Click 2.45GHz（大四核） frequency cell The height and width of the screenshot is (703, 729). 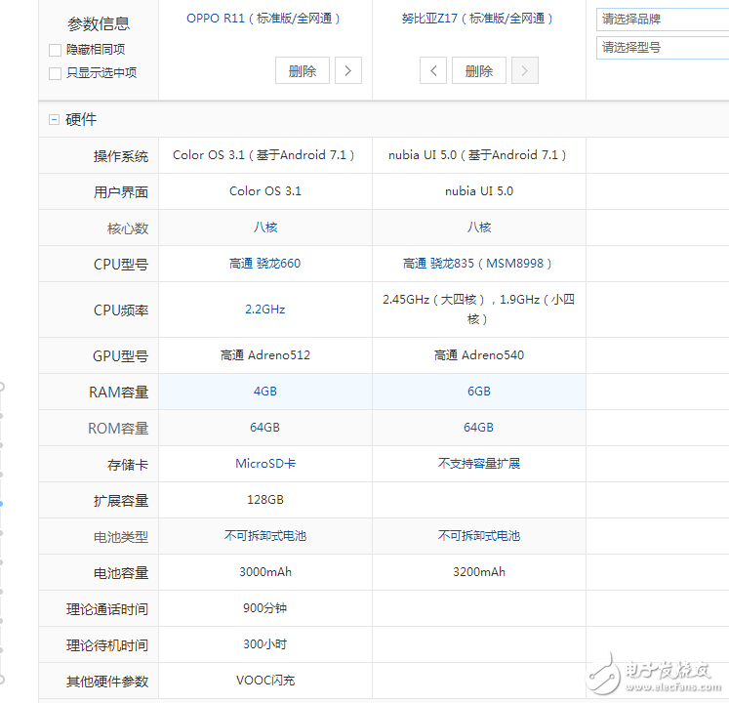click(479, 309)
